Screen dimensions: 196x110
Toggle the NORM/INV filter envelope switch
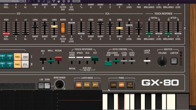coord(63,28)
